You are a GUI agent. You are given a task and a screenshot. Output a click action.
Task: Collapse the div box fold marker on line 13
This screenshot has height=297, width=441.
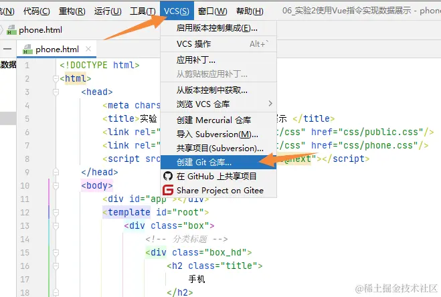56,226
